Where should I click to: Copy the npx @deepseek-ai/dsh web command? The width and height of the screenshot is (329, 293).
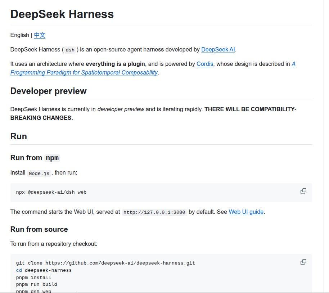(x=303, y=191)
